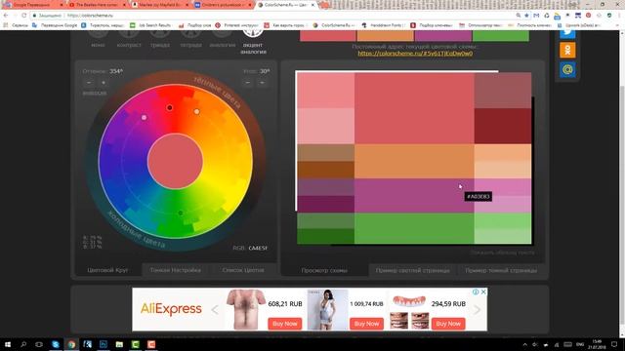Open the 'Просмотр схемы' tab
This screenshot has width=625, height=351.
[x=324, y=270]
